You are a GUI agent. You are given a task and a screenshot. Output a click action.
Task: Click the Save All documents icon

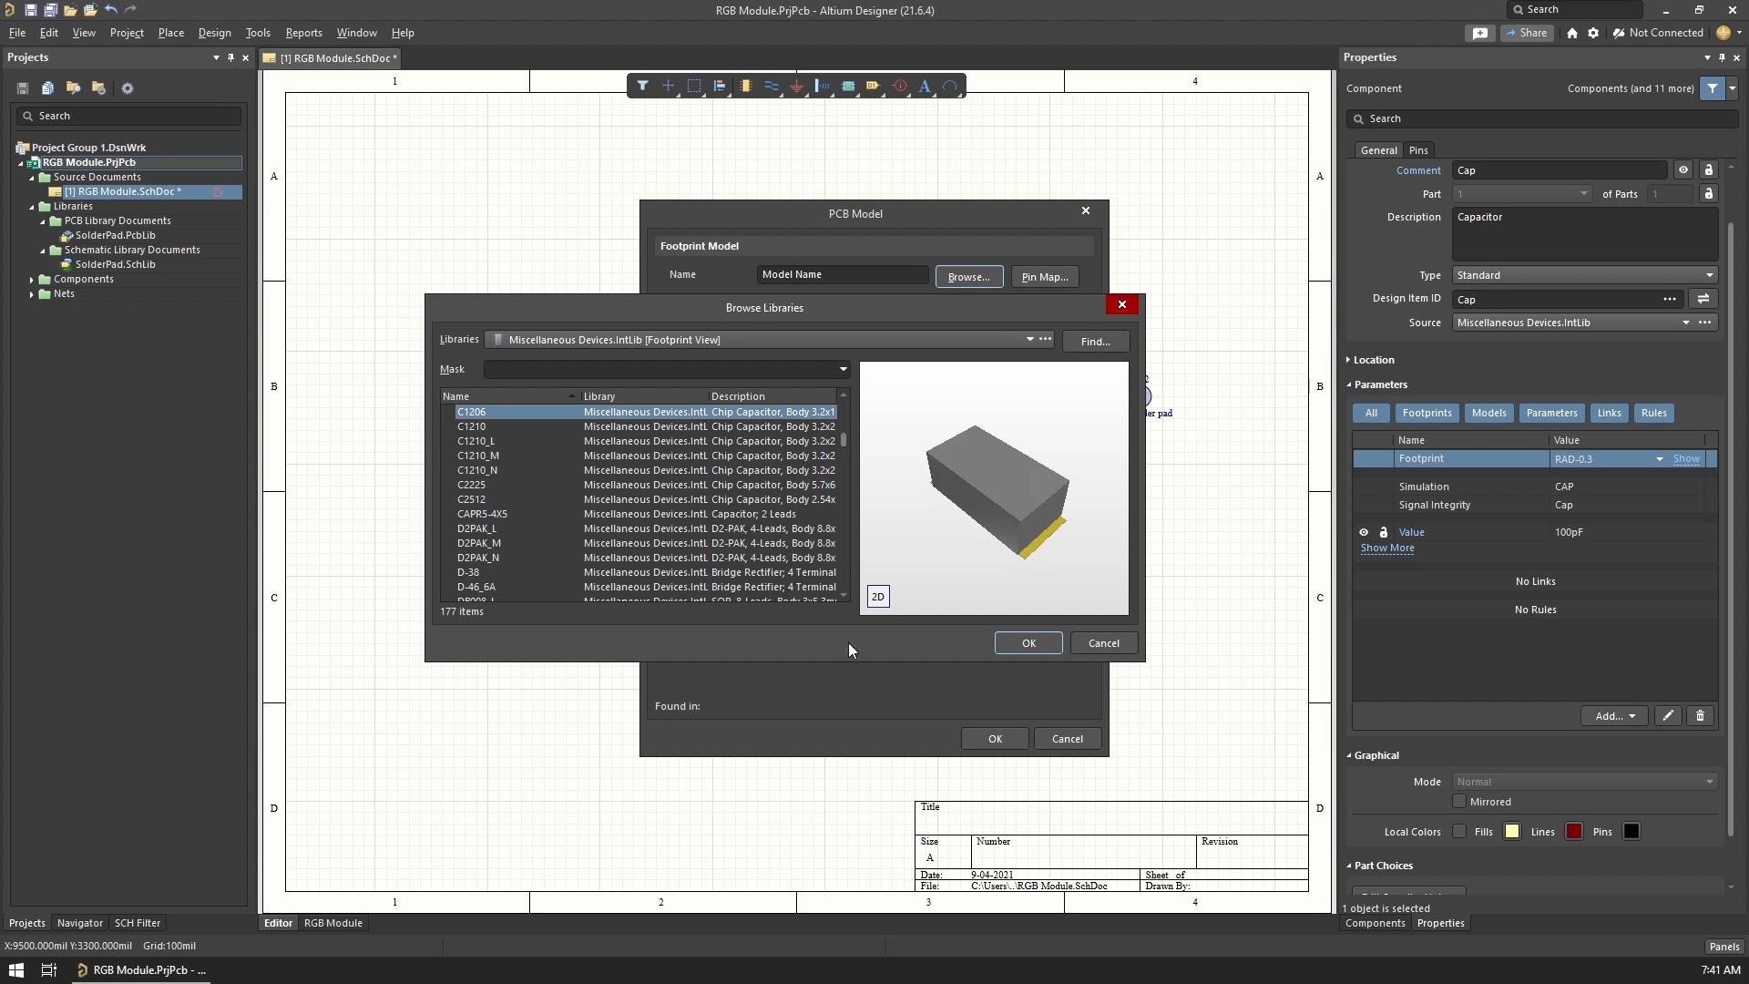coord(50,10)
